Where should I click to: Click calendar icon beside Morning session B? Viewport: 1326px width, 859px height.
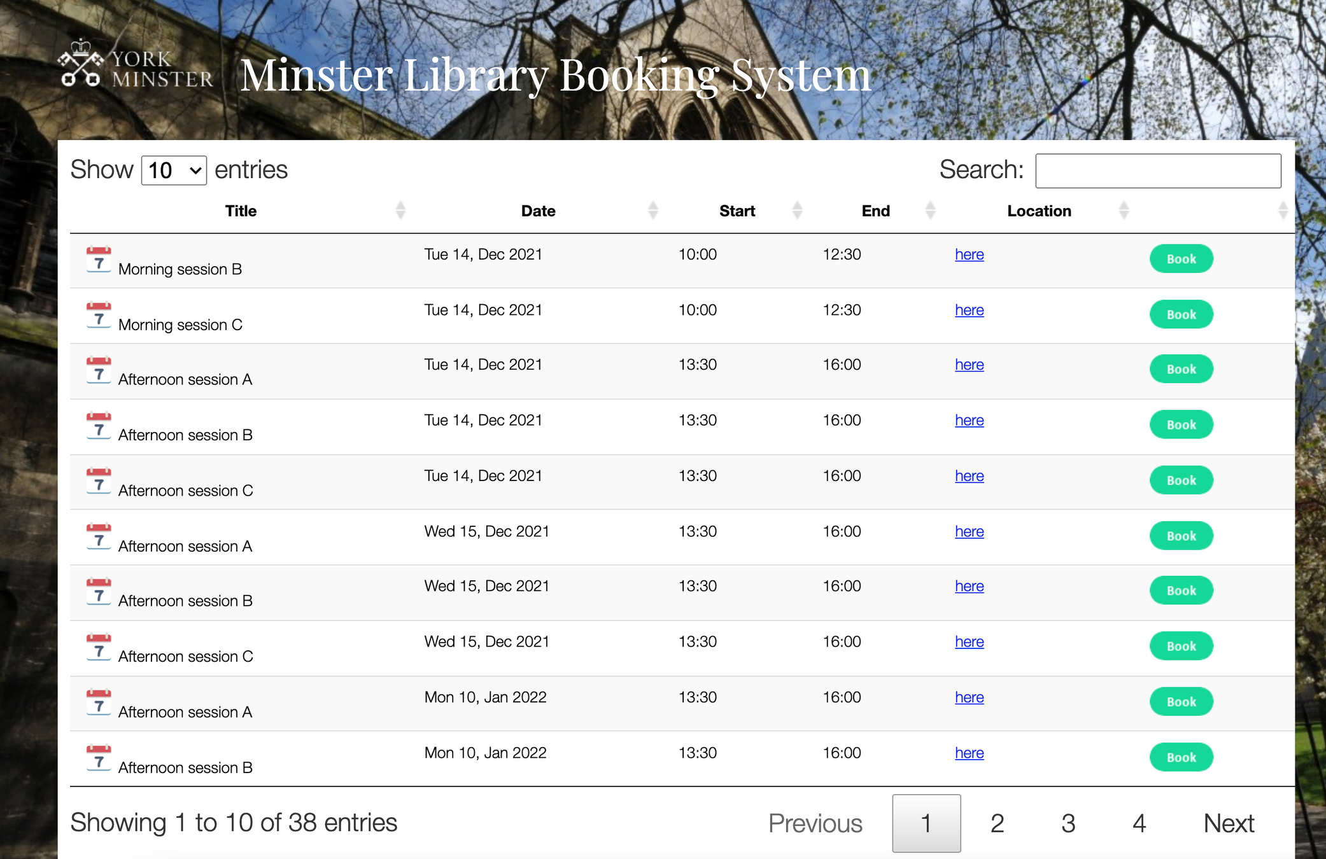99,260
